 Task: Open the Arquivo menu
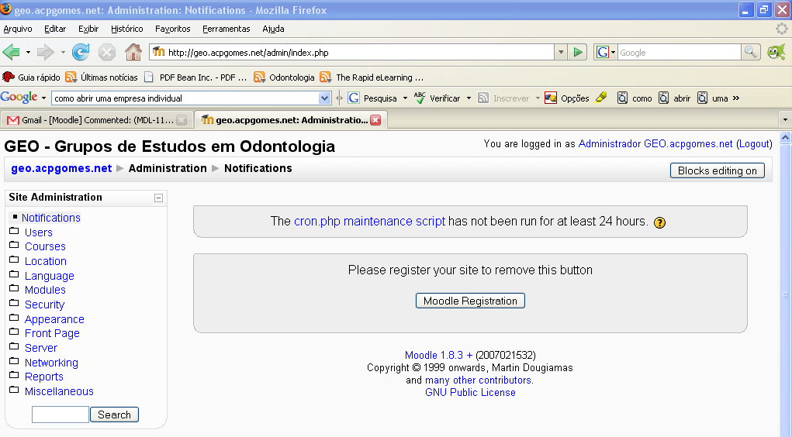[18, 29]
